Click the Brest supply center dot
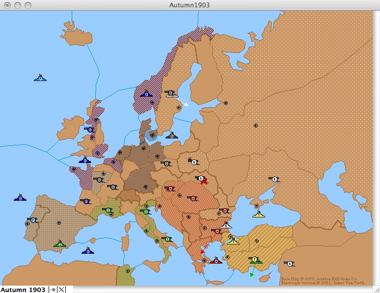 (x=74, y=169)
